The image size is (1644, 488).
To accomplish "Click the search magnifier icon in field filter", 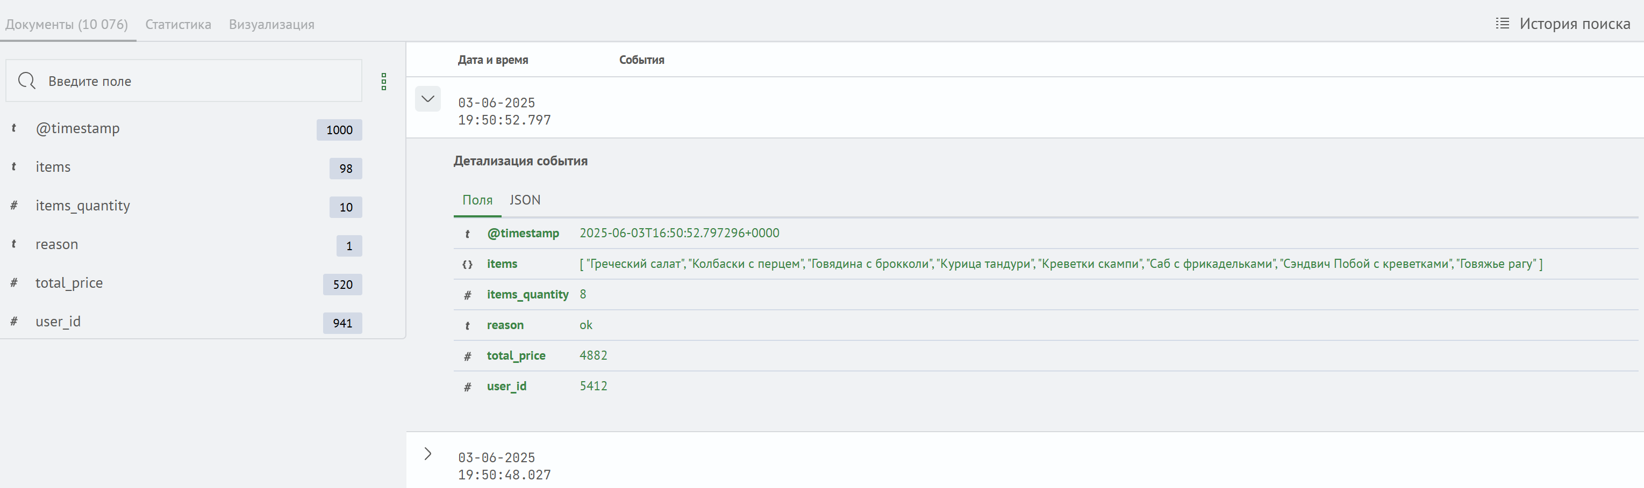I will (27, 81).
